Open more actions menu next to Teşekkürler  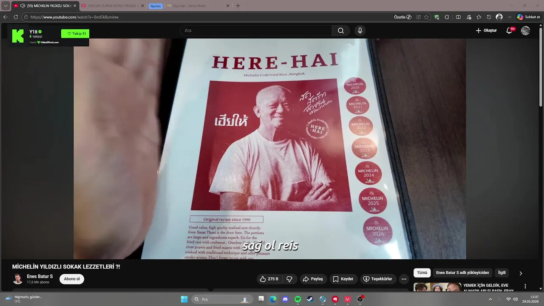[404, 279]
